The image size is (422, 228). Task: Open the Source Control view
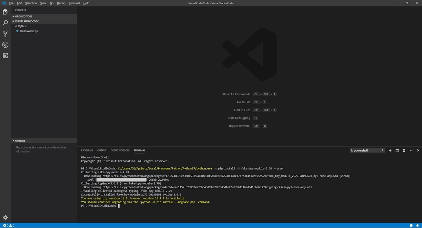(5, 34)
